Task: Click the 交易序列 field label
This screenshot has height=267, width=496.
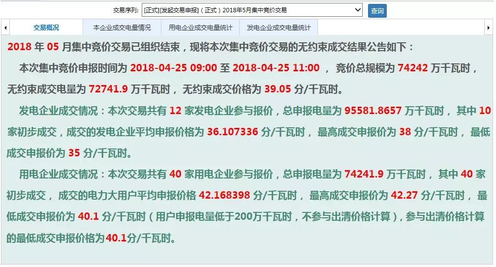Action: (125, 10)
